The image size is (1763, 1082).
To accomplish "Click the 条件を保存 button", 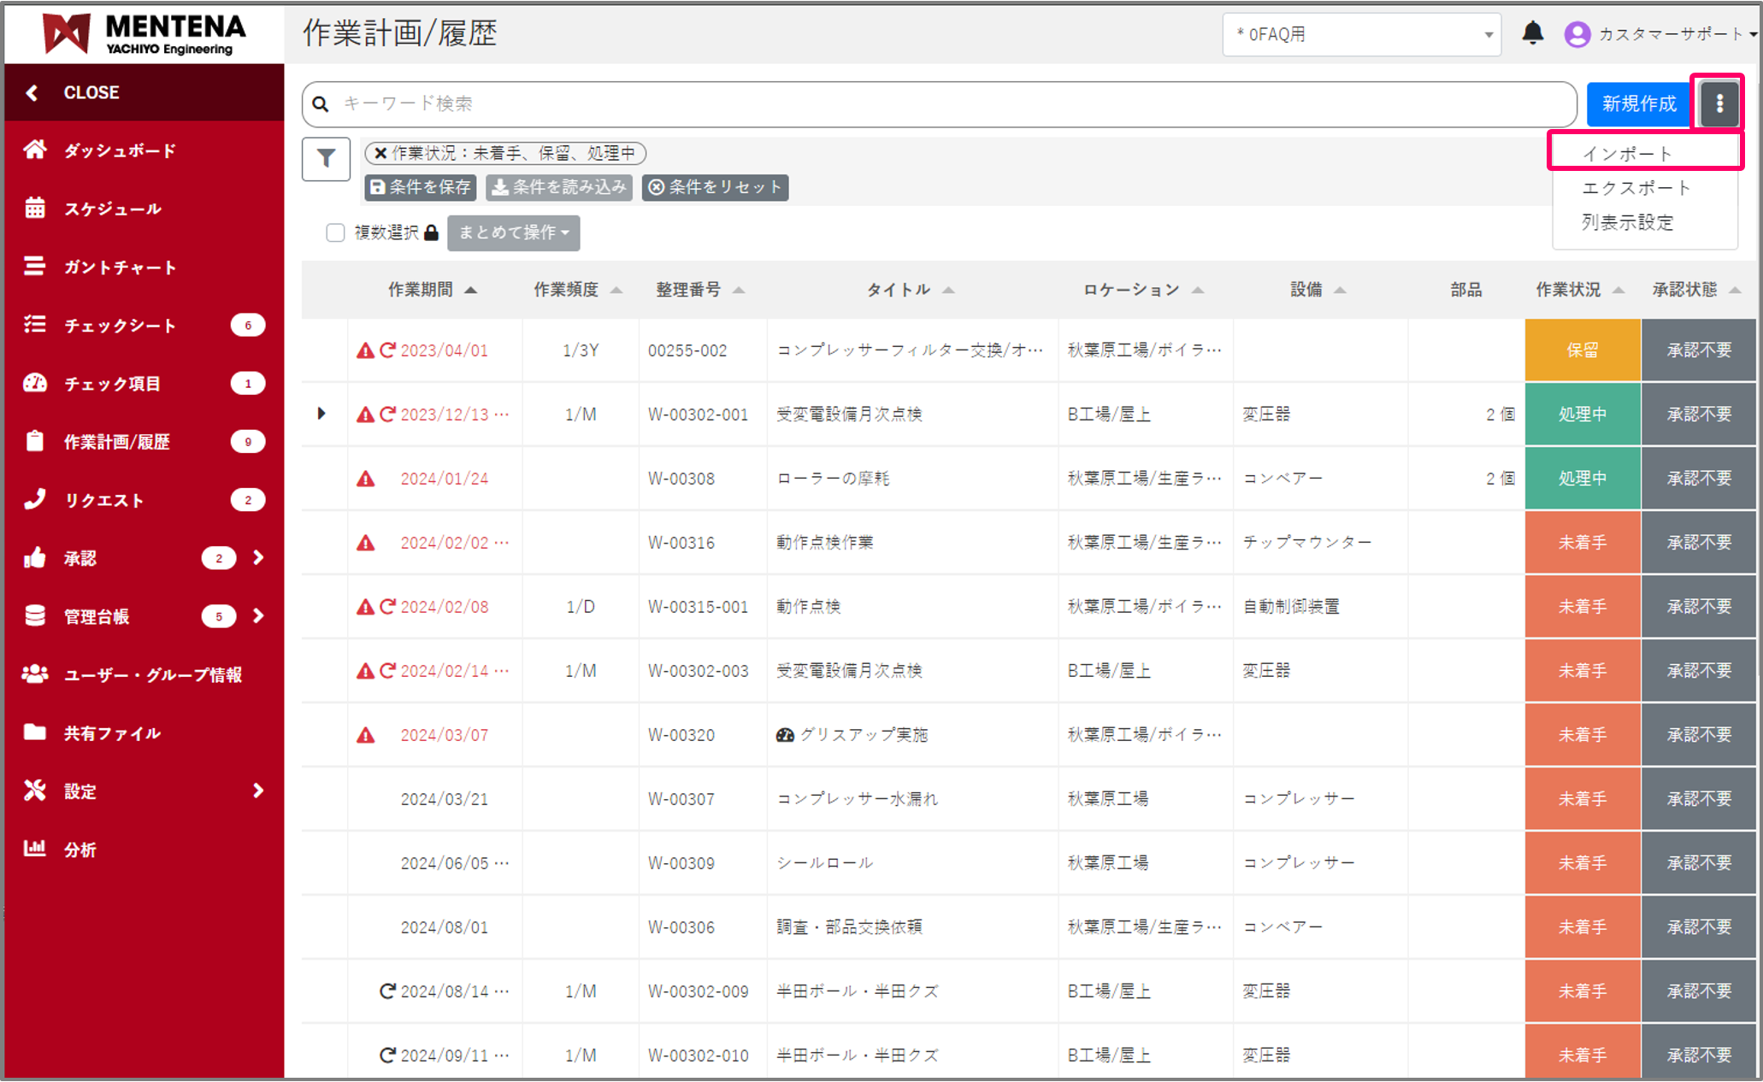I will (x=420, y=187).
